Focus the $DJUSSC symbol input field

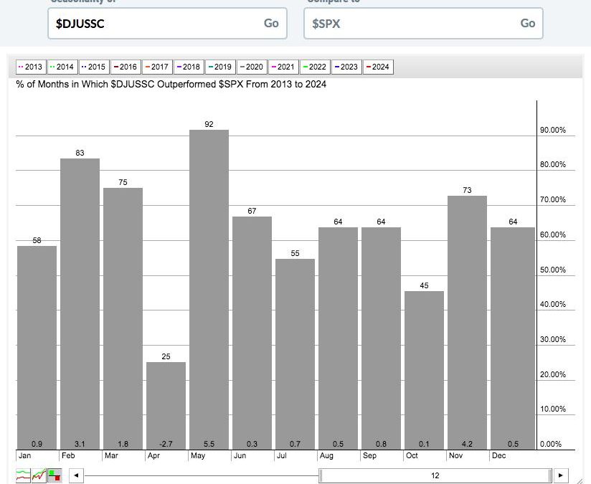(167, 24)
